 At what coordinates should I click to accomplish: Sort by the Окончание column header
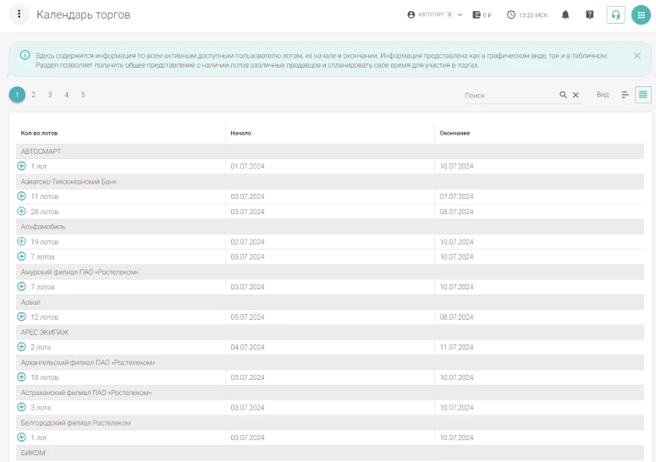point(455,133)
